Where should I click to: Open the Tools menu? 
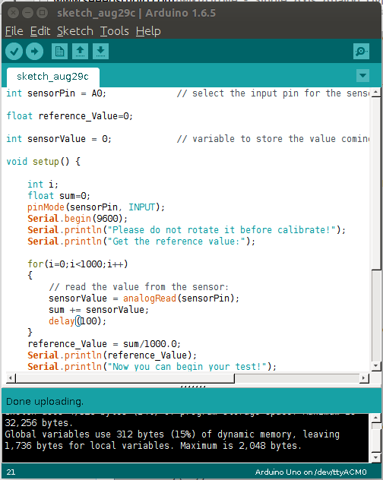click(x=115, y=31)
